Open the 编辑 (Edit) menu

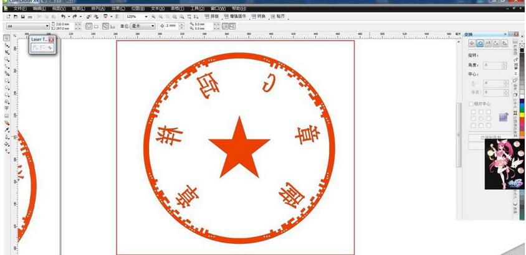(x=39, y=8)
